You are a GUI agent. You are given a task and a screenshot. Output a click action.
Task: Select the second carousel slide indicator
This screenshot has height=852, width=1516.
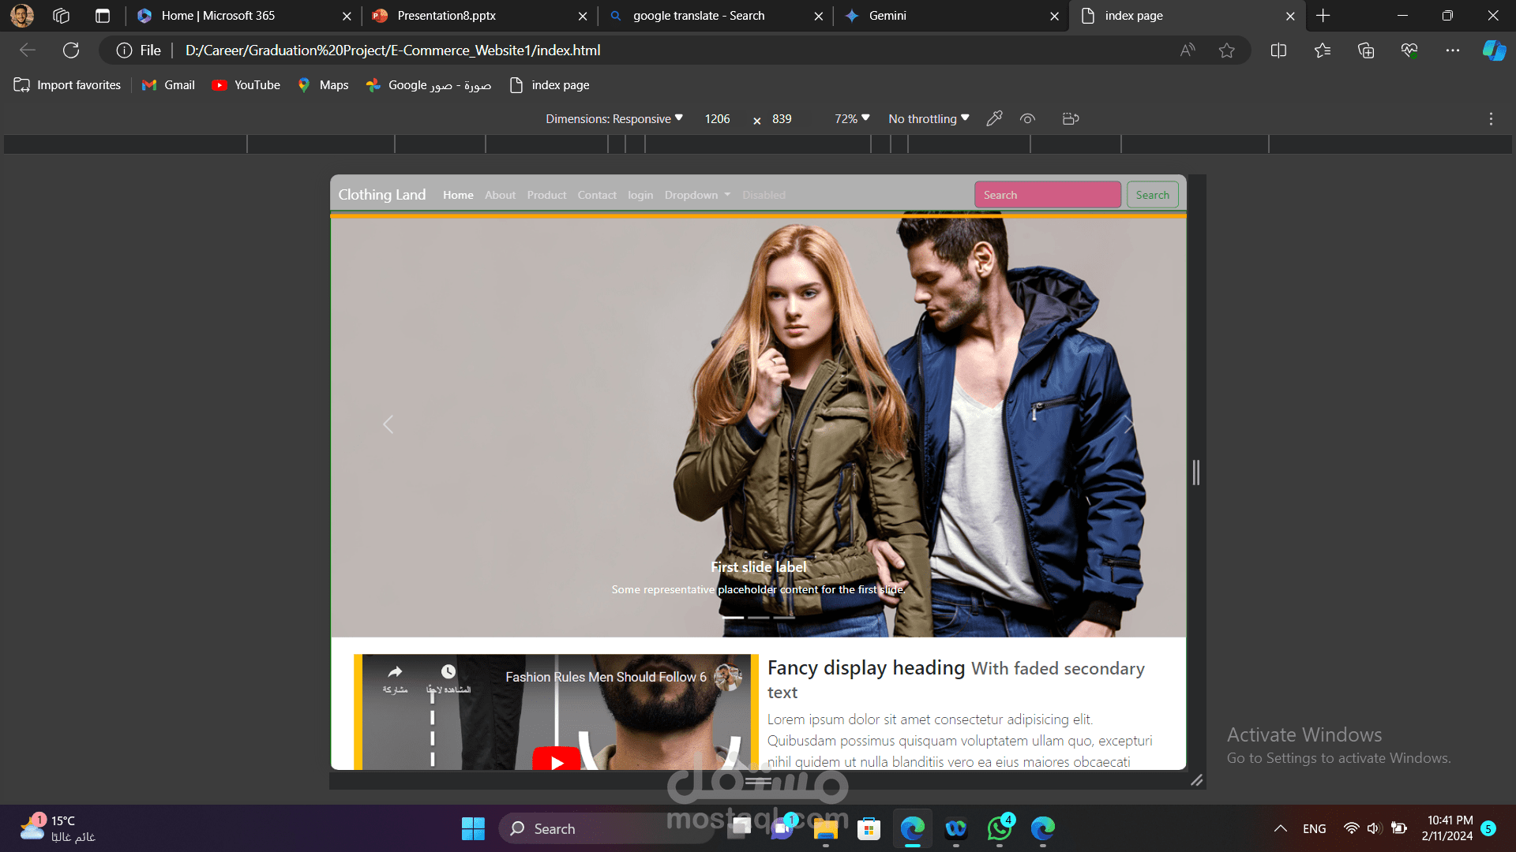[x=759, y=618]
